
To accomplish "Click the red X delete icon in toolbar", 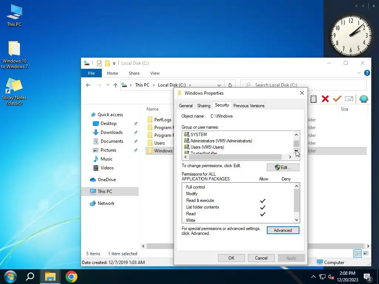I will tap(325, 98).
